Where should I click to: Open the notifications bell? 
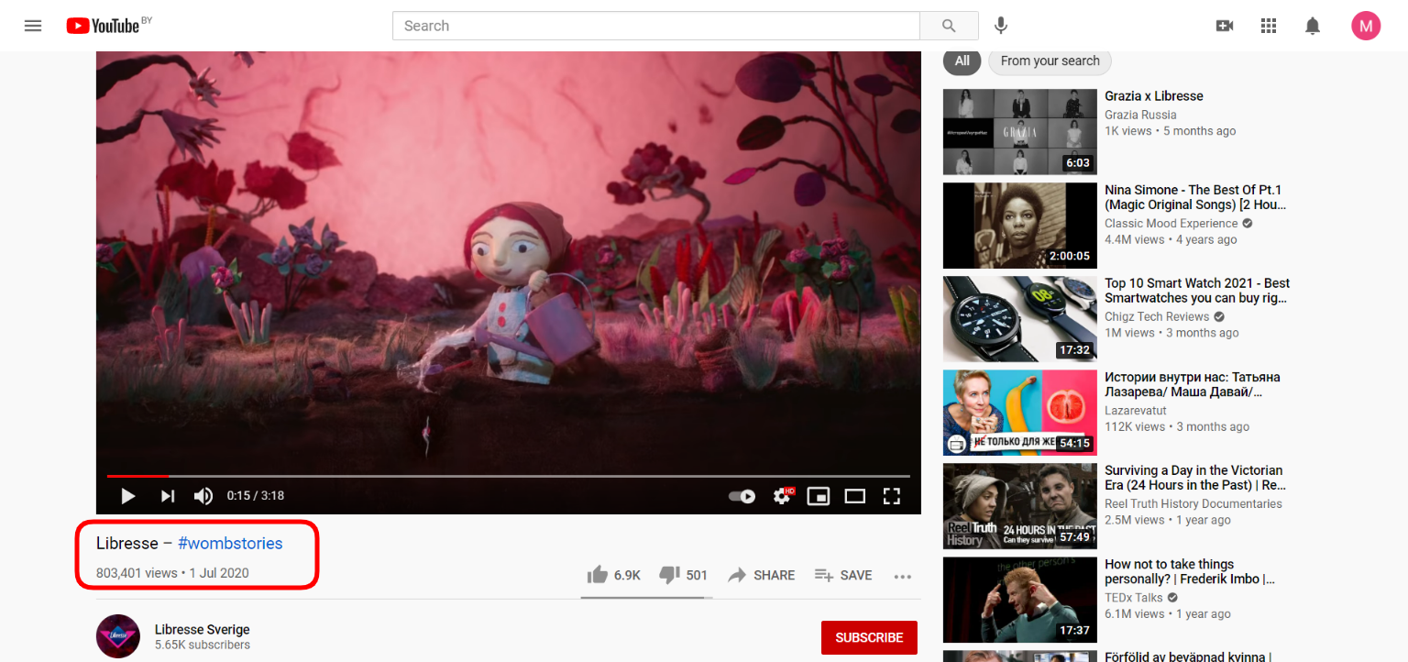click(x=1313, y=26)
